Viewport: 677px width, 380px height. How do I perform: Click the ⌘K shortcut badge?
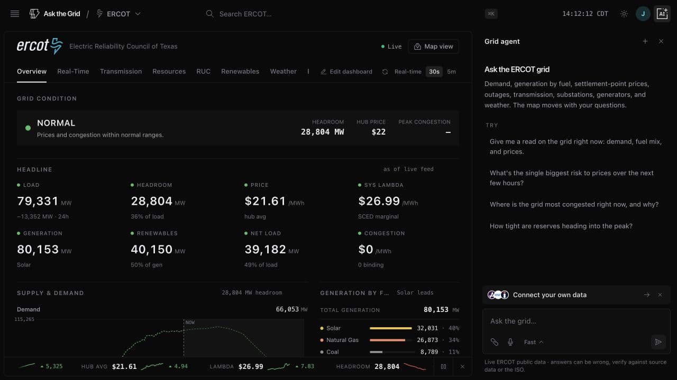coord(491,14)
